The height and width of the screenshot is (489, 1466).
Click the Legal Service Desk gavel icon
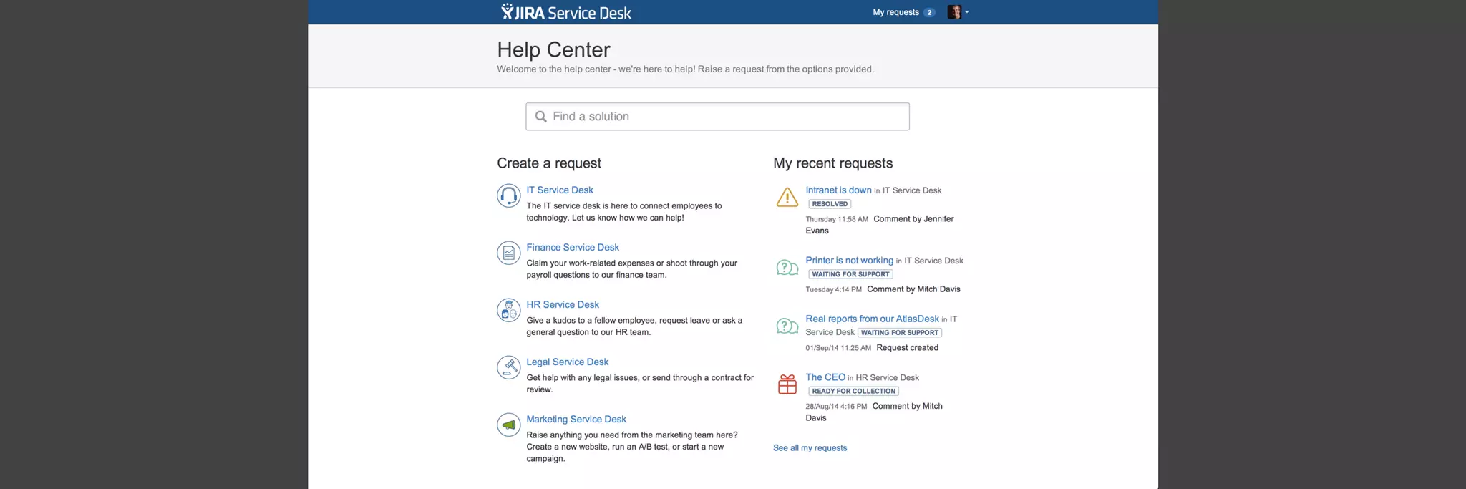508,367
